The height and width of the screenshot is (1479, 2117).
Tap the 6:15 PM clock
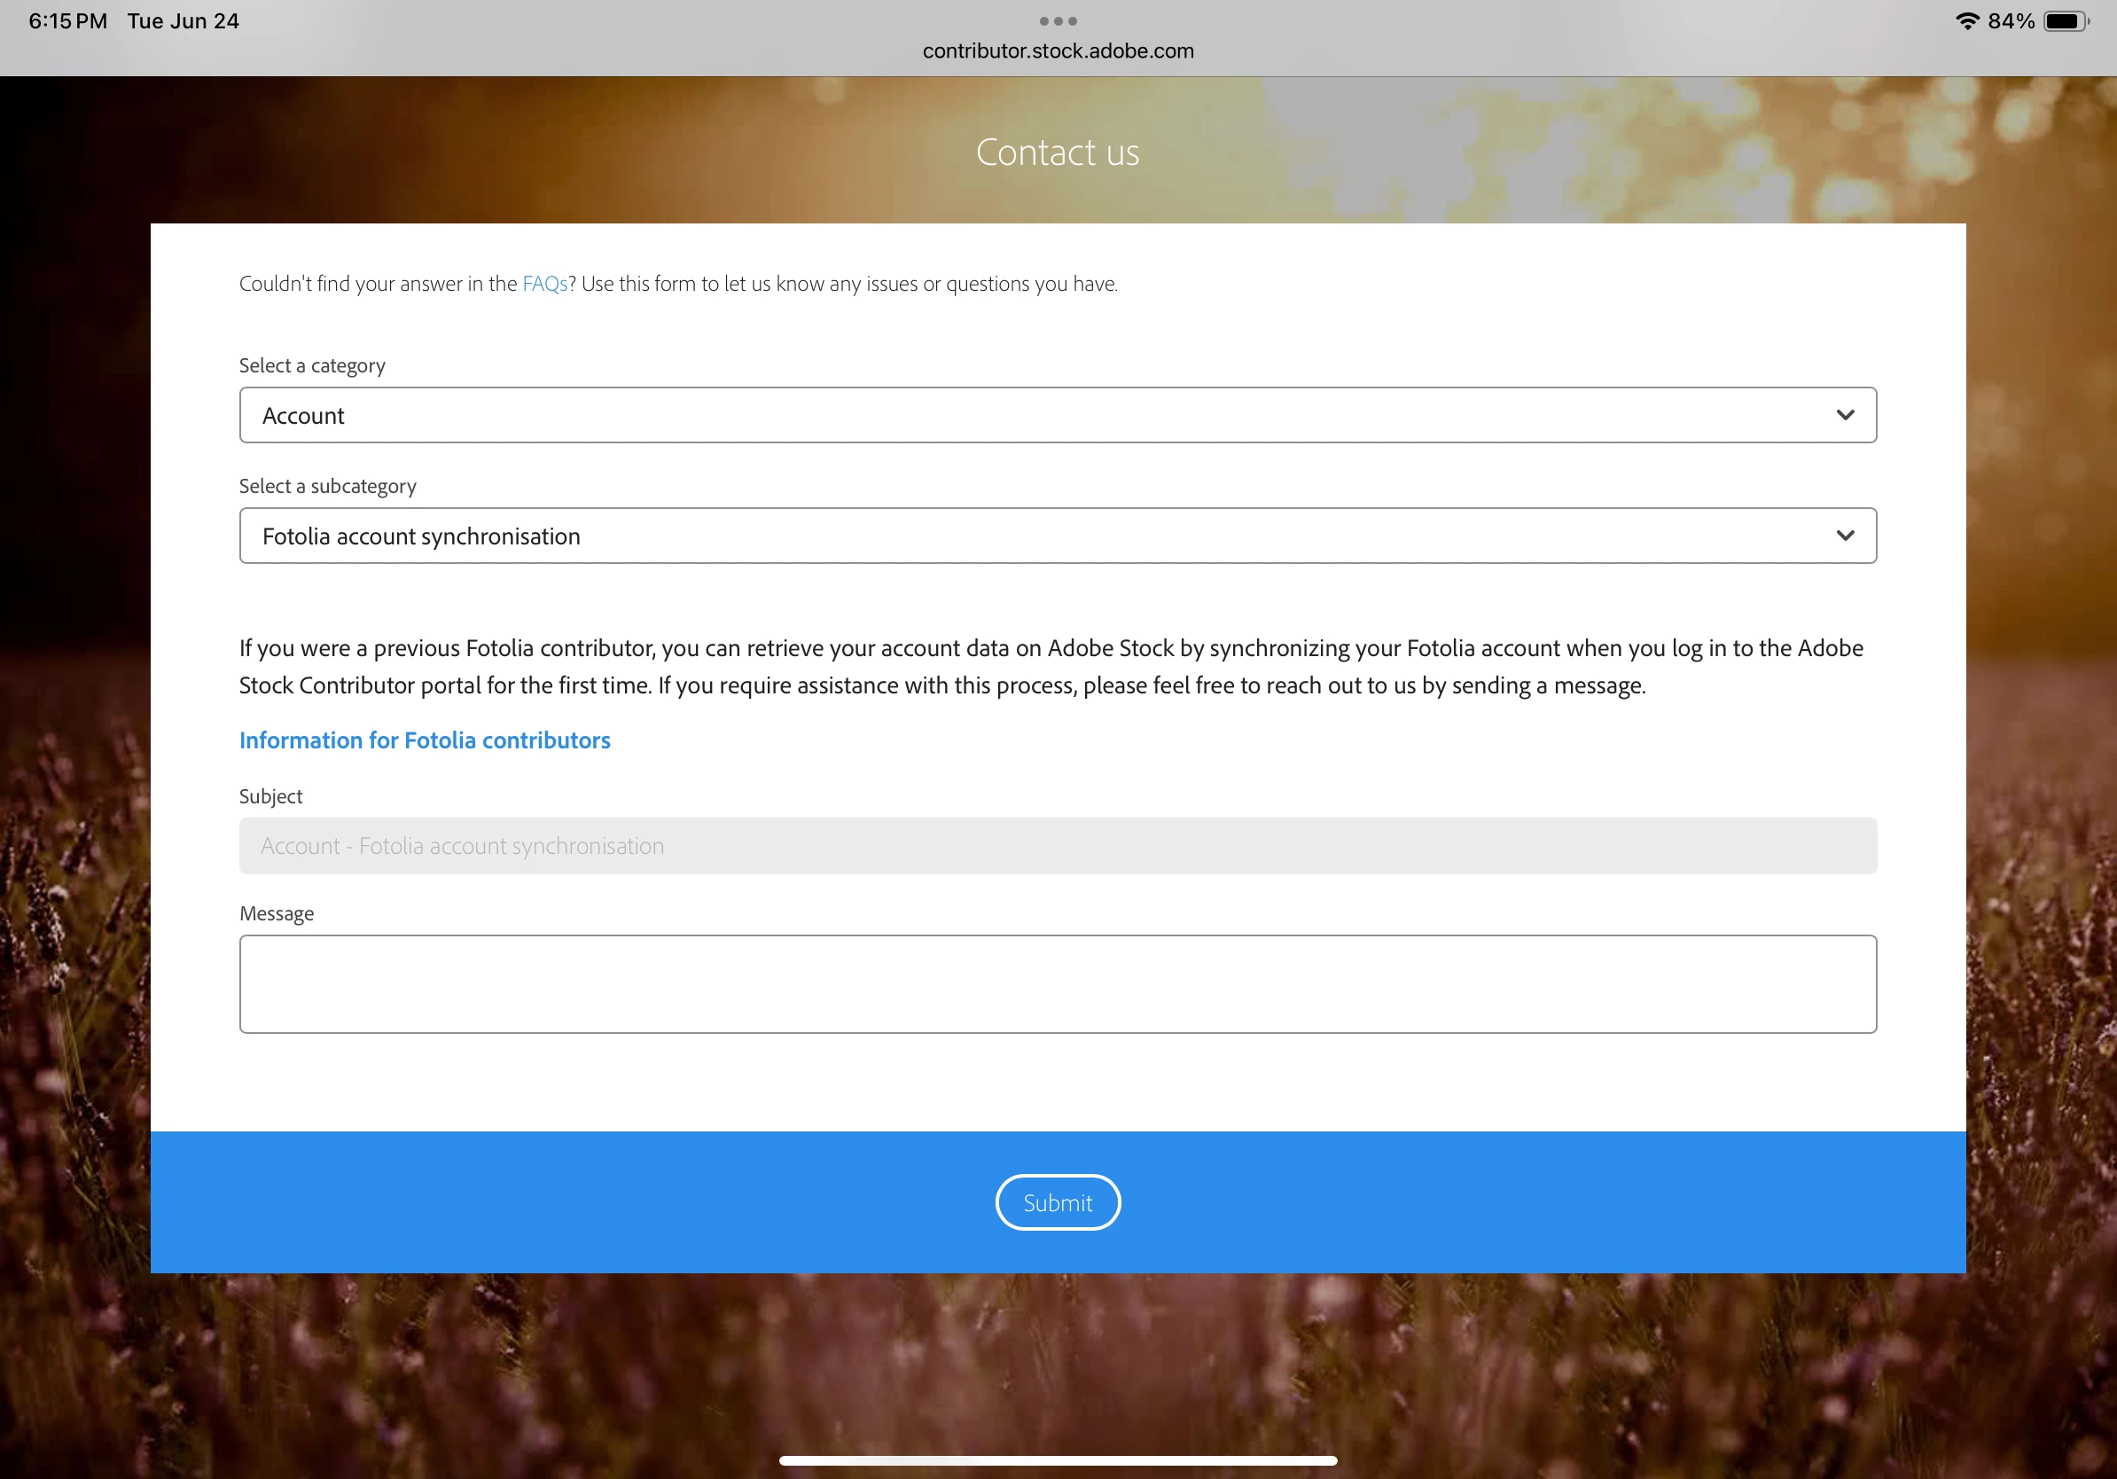pyautogui.click(x=67, y=21)
